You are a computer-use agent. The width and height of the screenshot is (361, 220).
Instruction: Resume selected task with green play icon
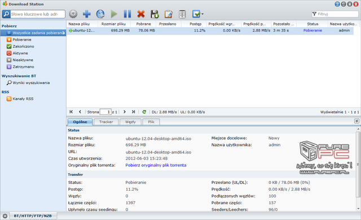coord(114,14)
